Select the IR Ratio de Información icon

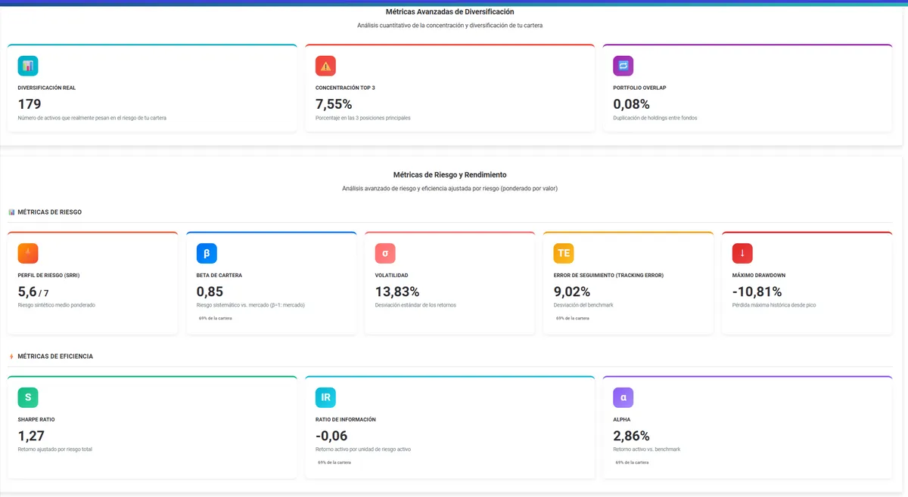[x=325, y=397]
